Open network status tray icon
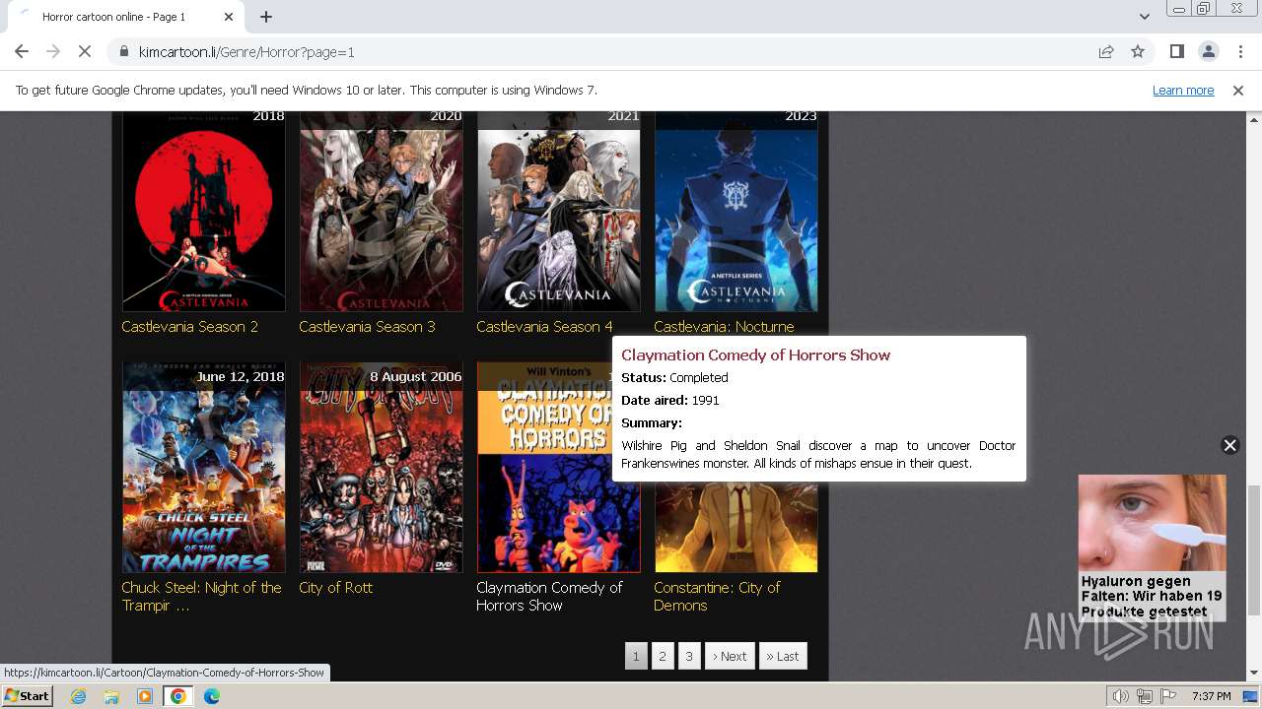This screenshot has width=1262, height=709. pyautogui.click(x=1144, y=696)
